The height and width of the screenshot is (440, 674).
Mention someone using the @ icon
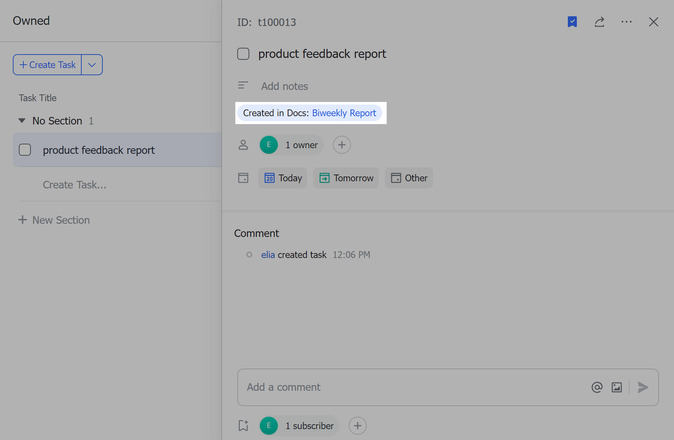click(x=597, y=387)
